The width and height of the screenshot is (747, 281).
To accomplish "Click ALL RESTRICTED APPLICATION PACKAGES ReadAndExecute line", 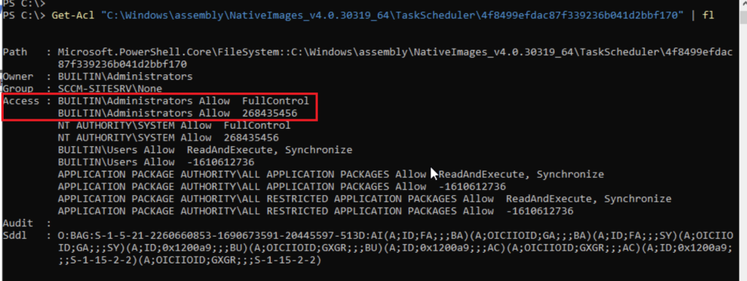I will [365, 199].
